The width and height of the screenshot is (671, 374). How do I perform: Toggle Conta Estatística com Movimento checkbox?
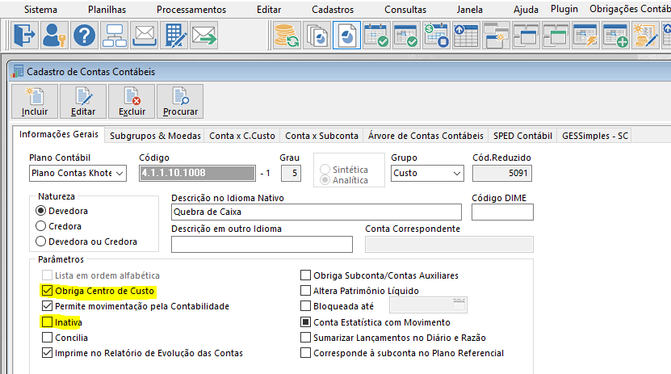click(x=305, y=321)
